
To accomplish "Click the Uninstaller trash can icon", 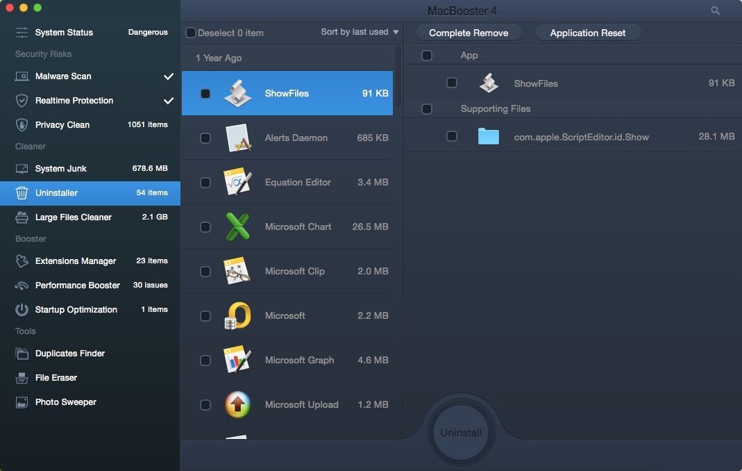I will 22,193.
